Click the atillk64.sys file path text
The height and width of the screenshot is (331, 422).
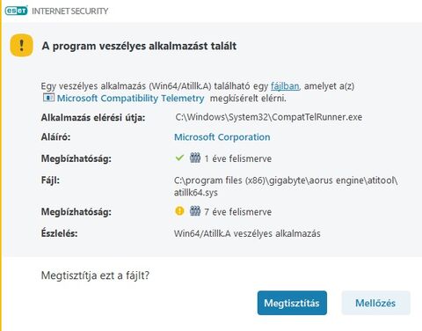pyautogui.click(x=286, y=187)
